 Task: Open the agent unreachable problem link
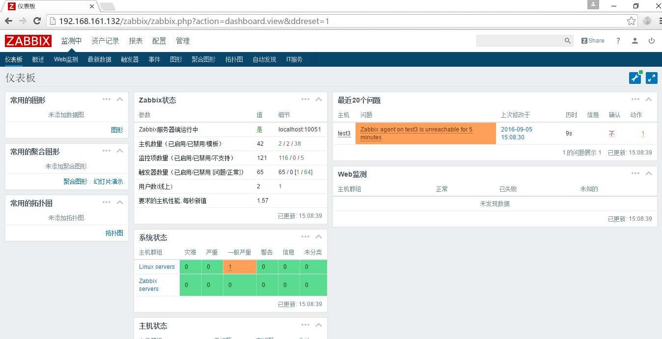416,133
